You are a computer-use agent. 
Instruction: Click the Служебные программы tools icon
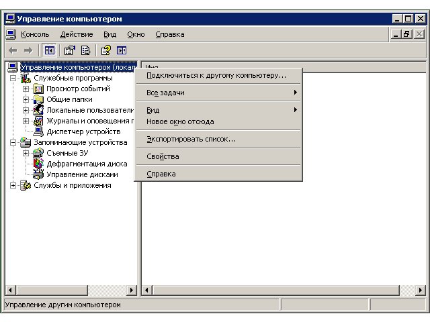(26, 78)
